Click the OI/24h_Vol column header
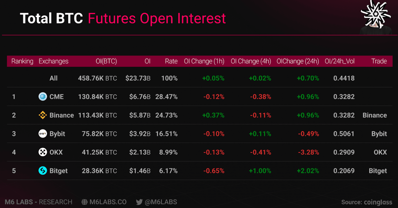 click(x=339, y=61)
